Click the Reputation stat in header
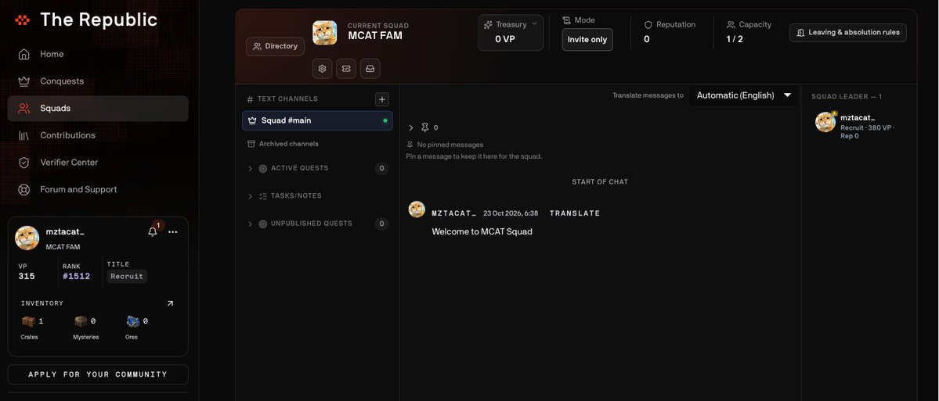 pos(670,32)
